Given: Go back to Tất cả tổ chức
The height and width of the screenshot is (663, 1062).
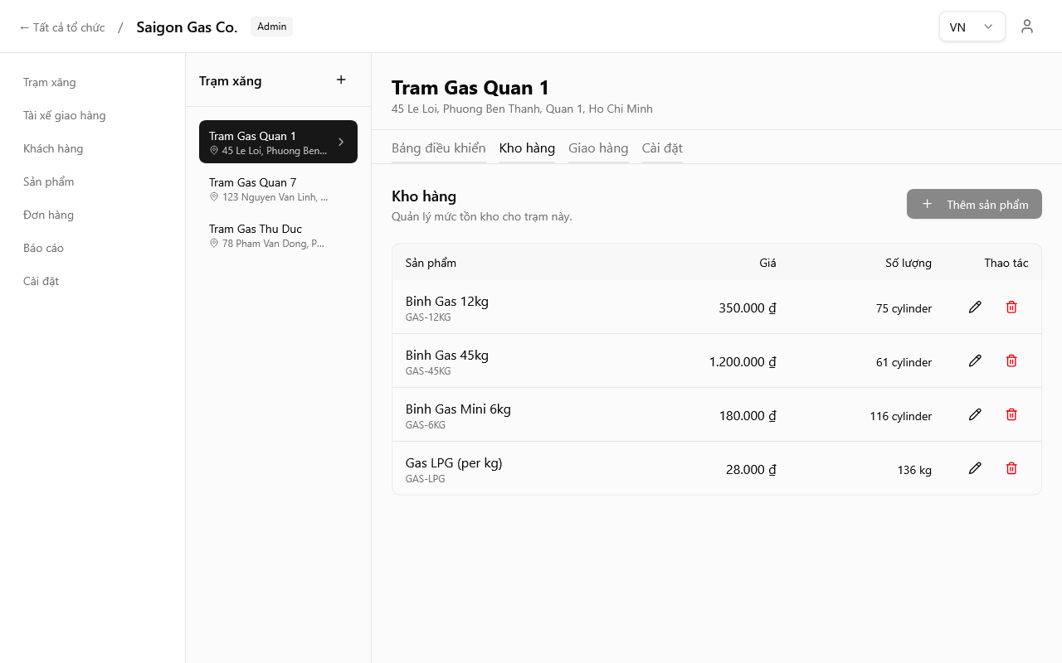Looking at the screenshot, I should click(62, 27).
